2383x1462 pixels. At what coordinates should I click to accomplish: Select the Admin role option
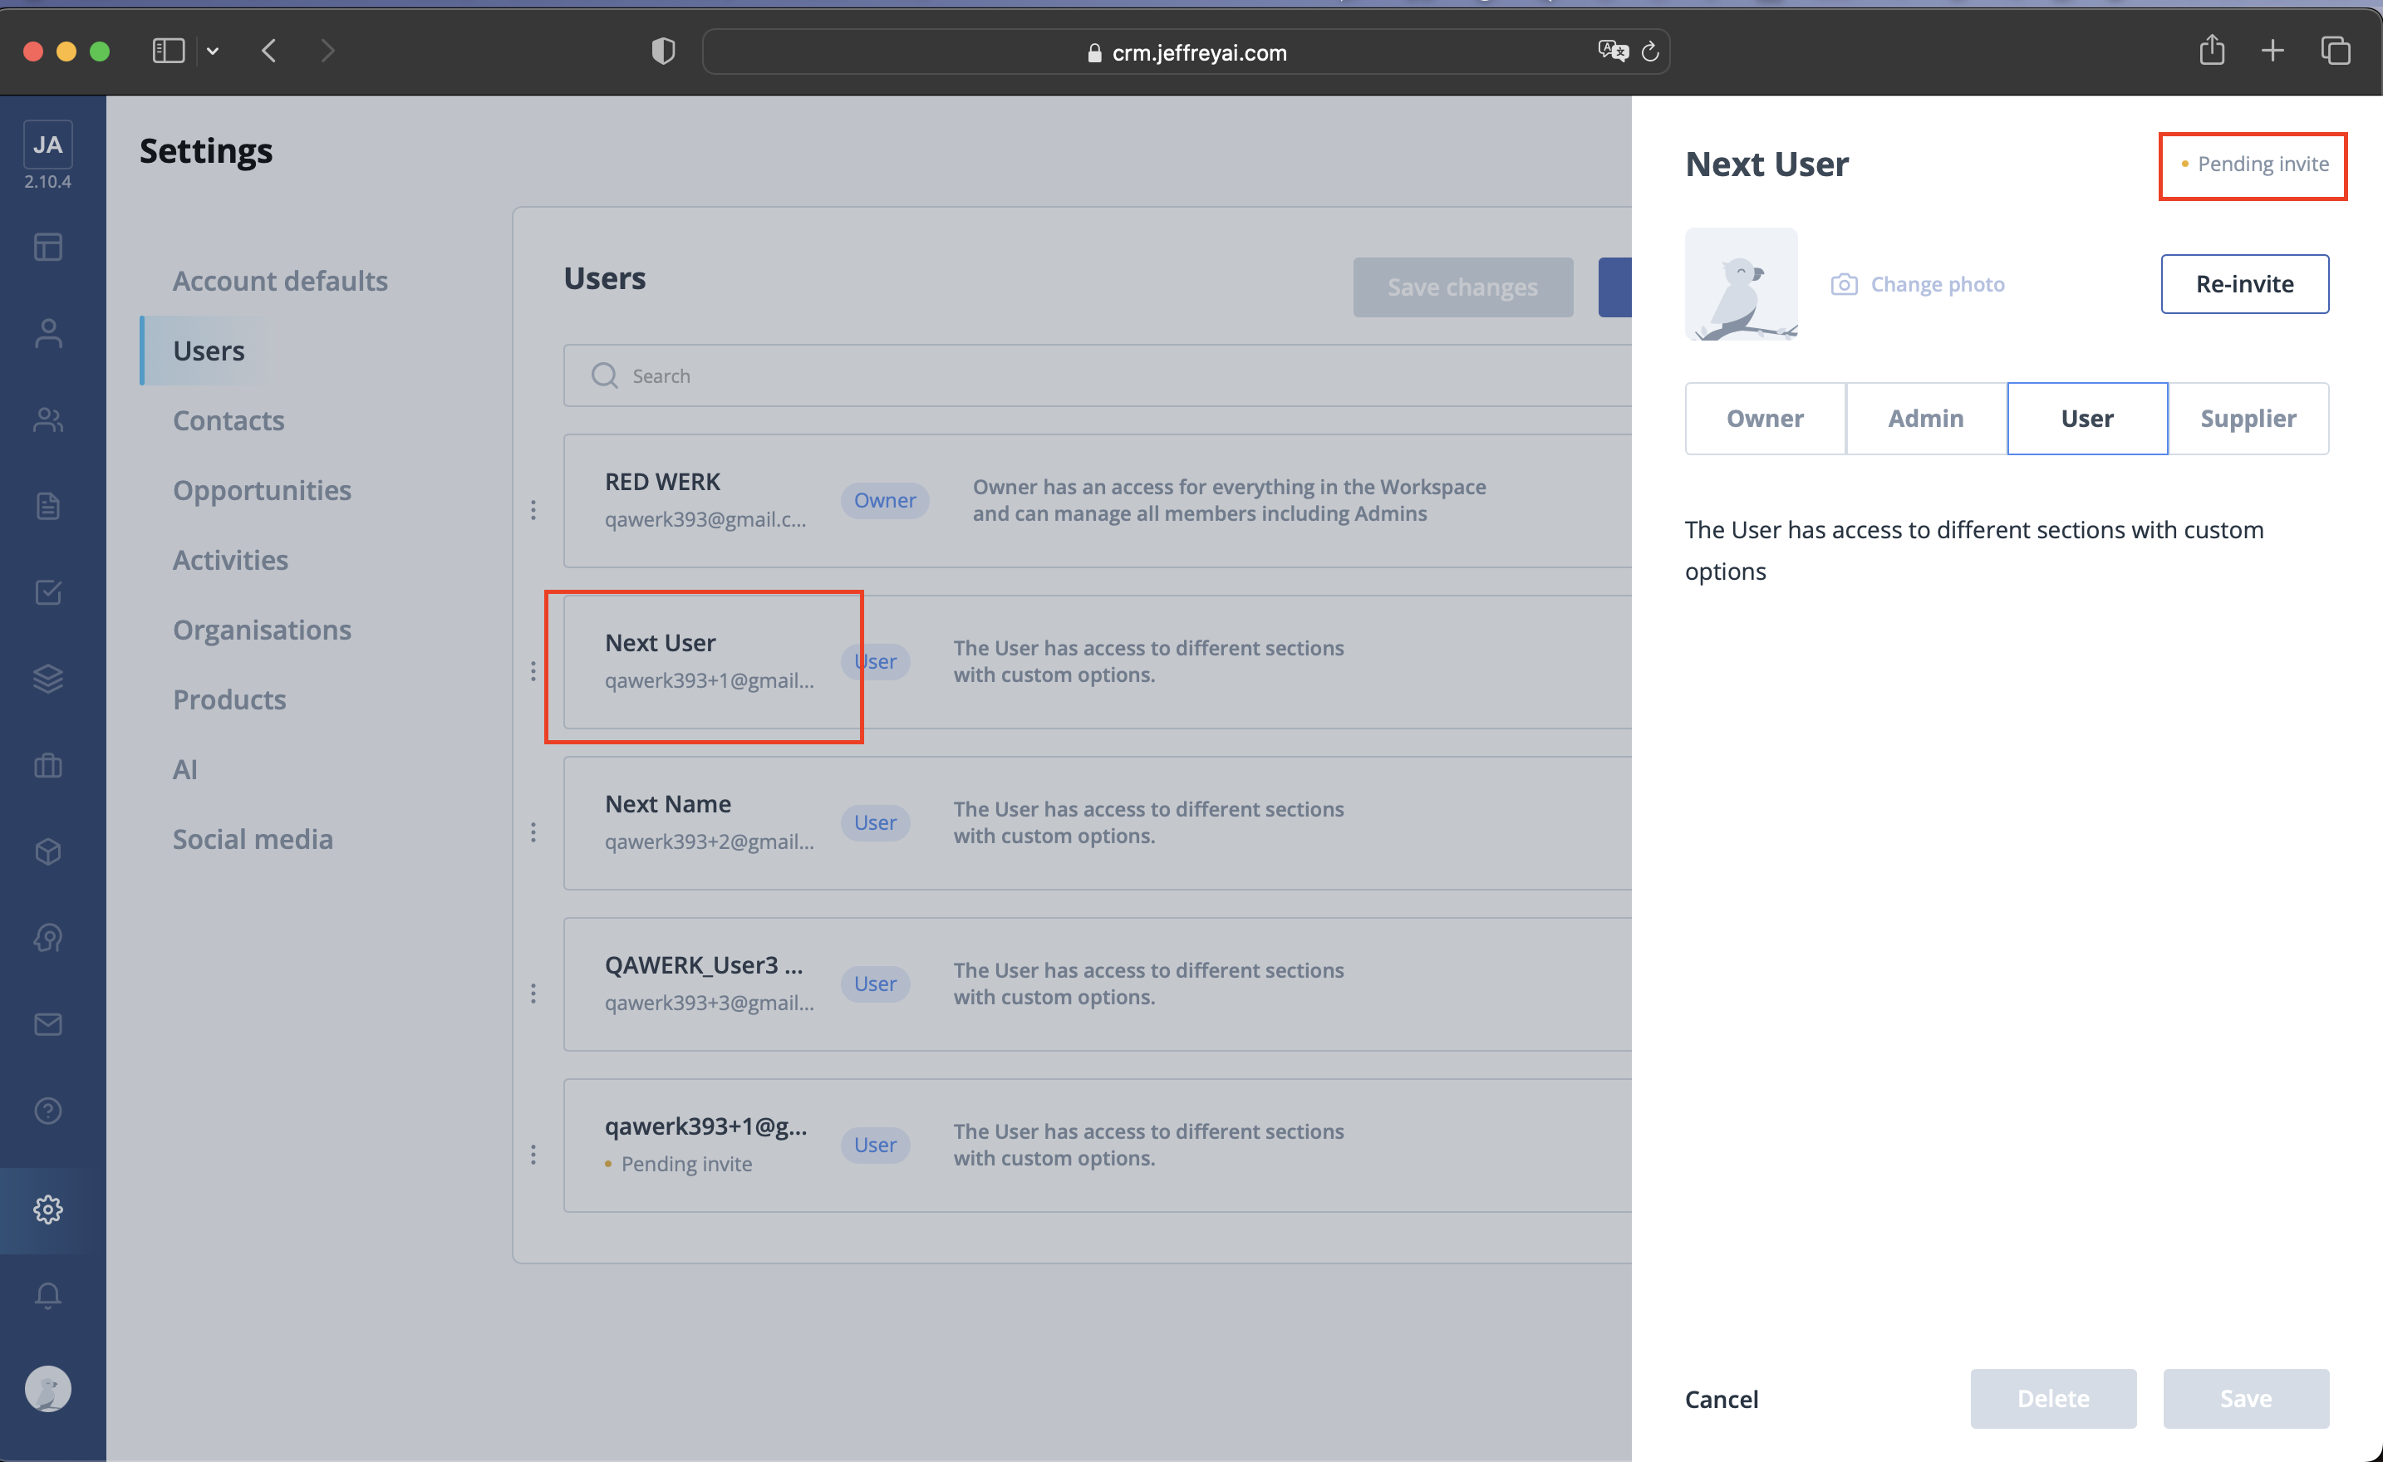(1925, 418)
